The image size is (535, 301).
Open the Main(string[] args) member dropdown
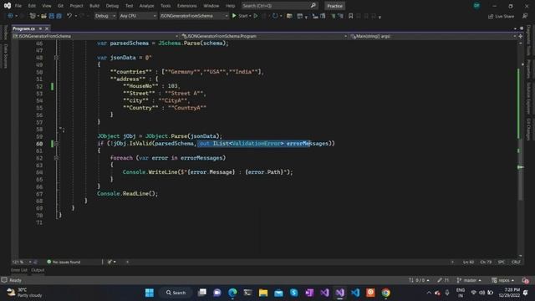coord(433,36)
